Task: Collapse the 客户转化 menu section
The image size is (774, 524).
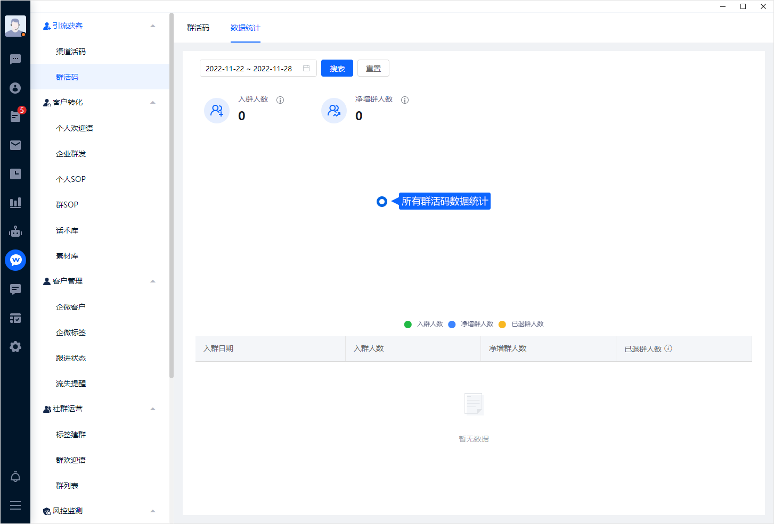Action: point(153,103)
